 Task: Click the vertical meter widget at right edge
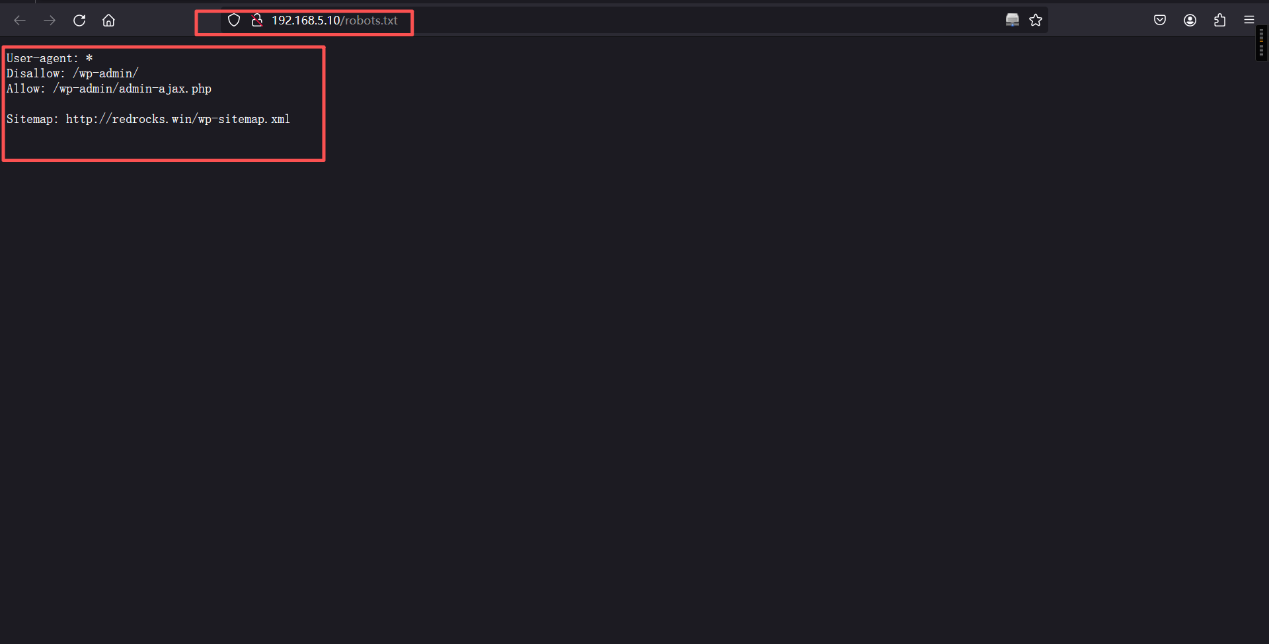click(1261, 43)
